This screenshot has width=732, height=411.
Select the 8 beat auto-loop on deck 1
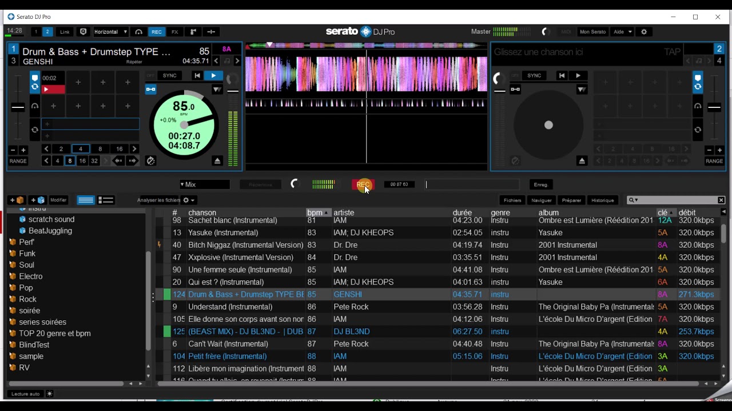(x=100, y=149)
